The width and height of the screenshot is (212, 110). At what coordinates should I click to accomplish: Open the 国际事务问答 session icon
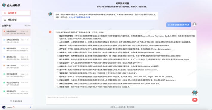pyautogui.click(x=4, y=91)
